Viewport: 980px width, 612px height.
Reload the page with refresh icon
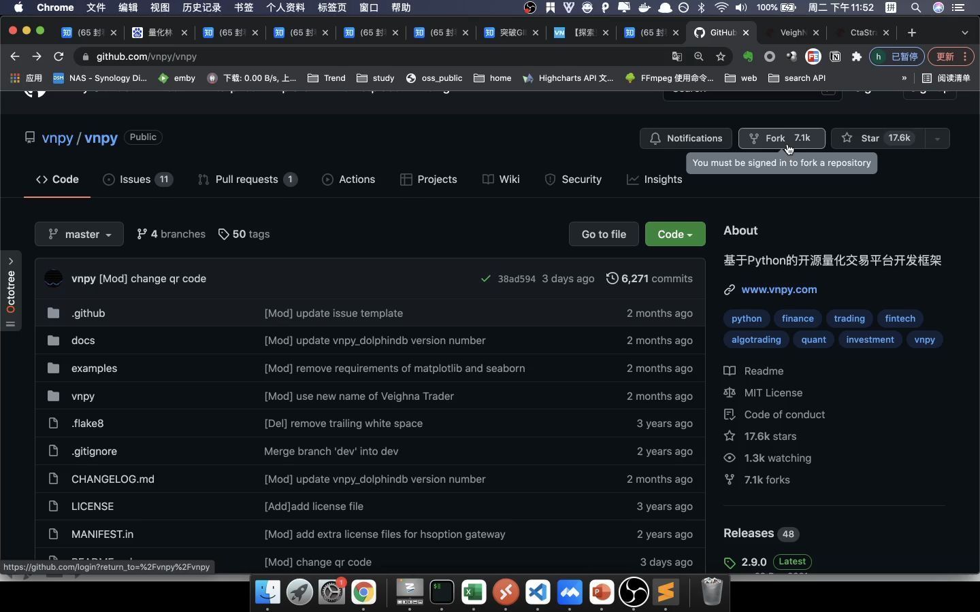(x=59, y=56)
